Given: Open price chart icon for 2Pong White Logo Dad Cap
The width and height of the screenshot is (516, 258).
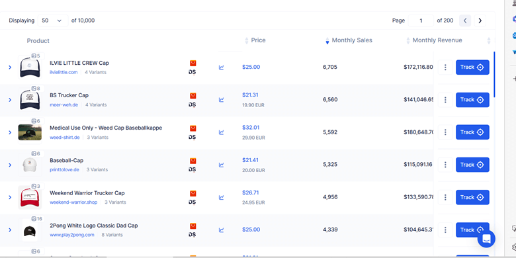Looking at the screenshot, I should coord(221,230).
